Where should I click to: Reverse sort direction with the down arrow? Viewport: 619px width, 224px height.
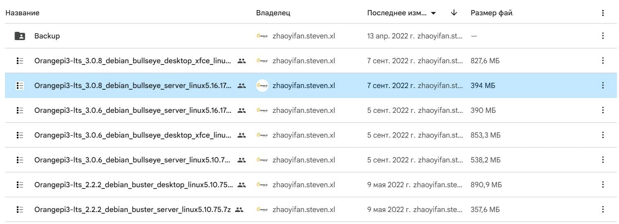click(454, 13)
